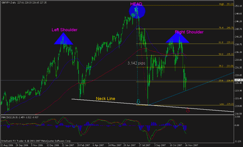Select the cyan up arrow inside the head ellipse

pyautogui.click(x=136, y=9)
